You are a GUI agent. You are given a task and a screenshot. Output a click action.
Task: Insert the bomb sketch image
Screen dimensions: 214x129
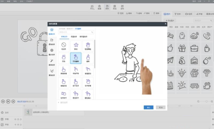(x=207, y=61)
